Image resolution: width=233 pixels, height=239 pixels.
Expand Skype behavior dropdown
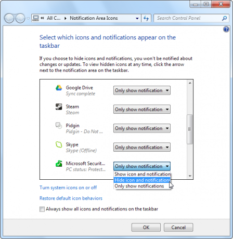coord(142,147)
